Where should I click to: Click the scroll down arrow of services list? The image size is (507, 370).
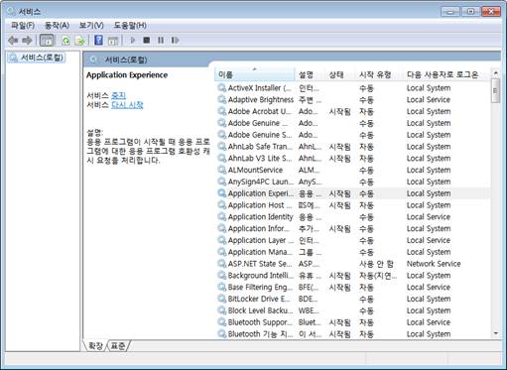tap(495, 333)
